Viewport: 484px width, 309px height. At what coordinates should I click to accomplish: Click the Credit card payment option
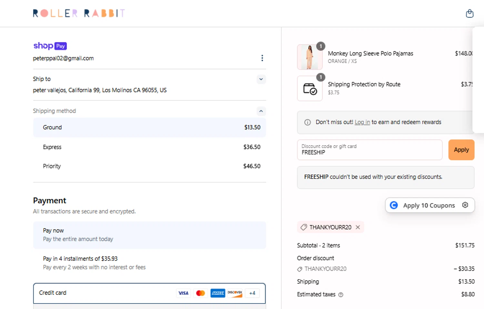tap(149, 293)
